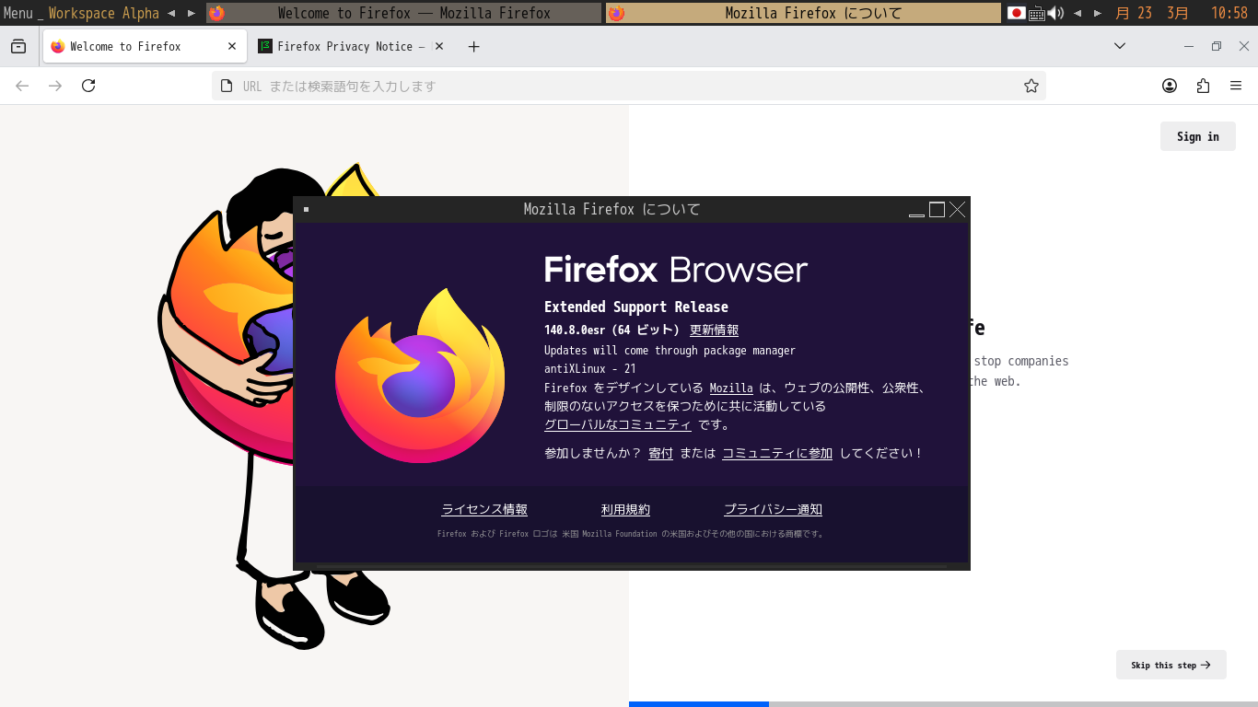The height and width of the screenshot is (707, 1258).
Task: Open the Mozilla link in About dialog
Action: 731,388
